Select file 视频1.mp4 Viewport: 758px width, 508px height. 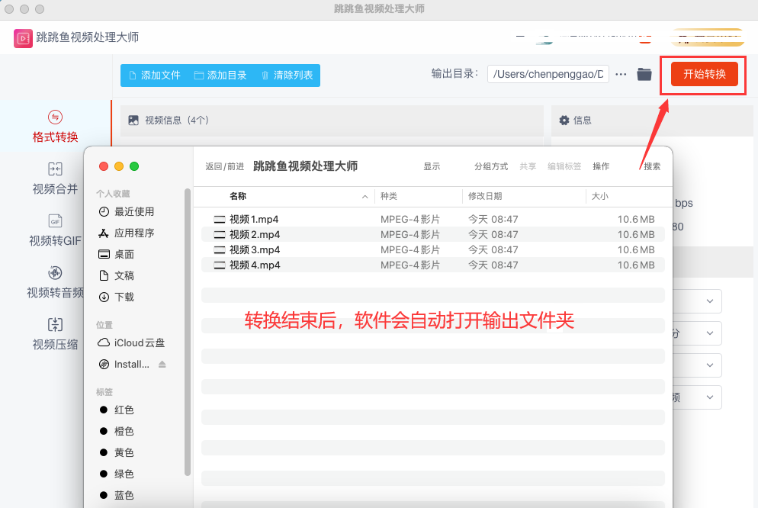(432, 220)
